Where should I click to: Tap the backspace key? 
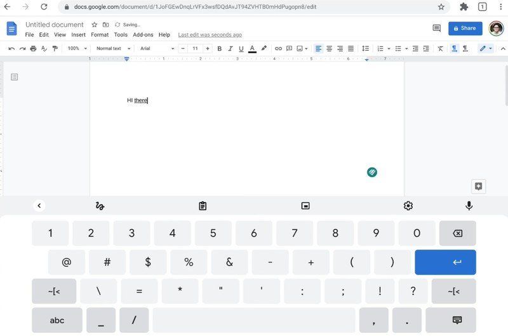pyautogui.click(x=457, y=233)
